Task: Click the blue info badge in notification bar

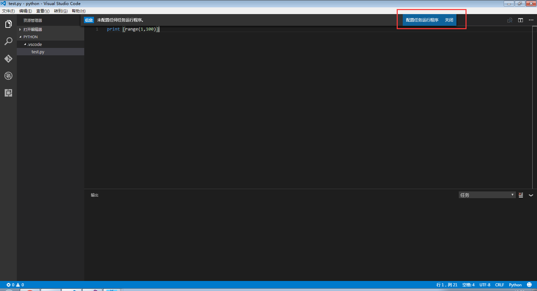Action: [89, 20]
